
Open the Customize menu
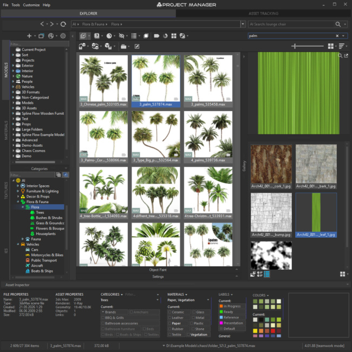point(31,5)
